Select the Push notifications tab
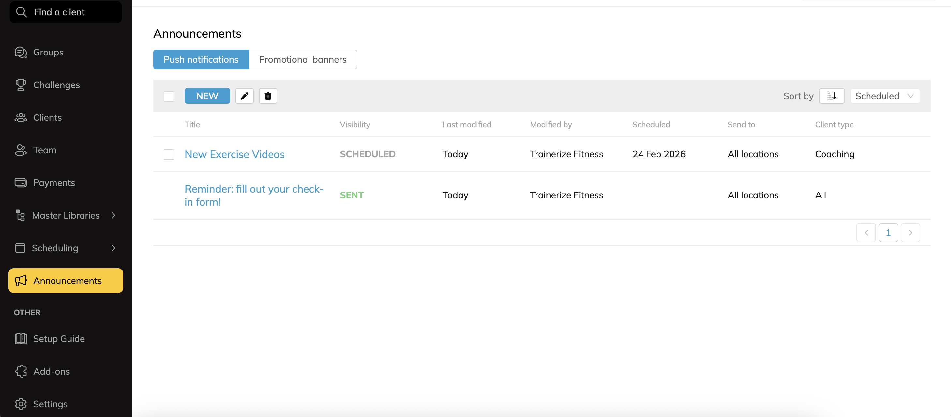Screen dimensions: 951x417 click(201, 59)
